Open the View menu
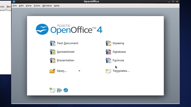 click(29, 6)
